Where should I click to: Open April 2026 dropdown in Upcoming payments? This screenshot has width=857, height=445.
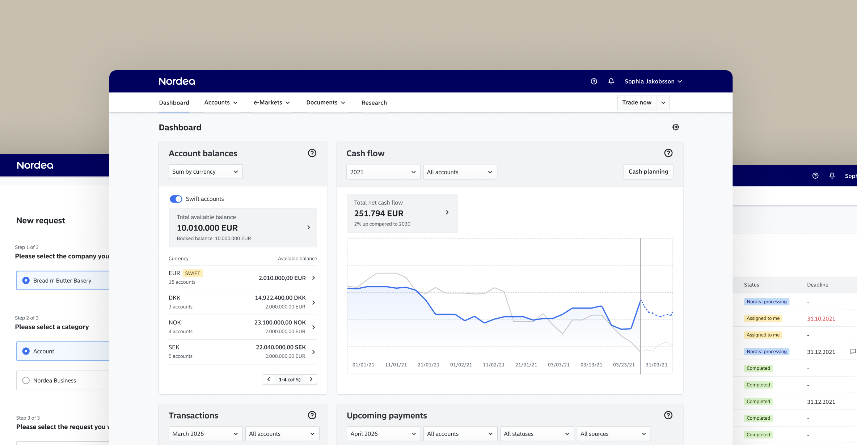(384, 434)
